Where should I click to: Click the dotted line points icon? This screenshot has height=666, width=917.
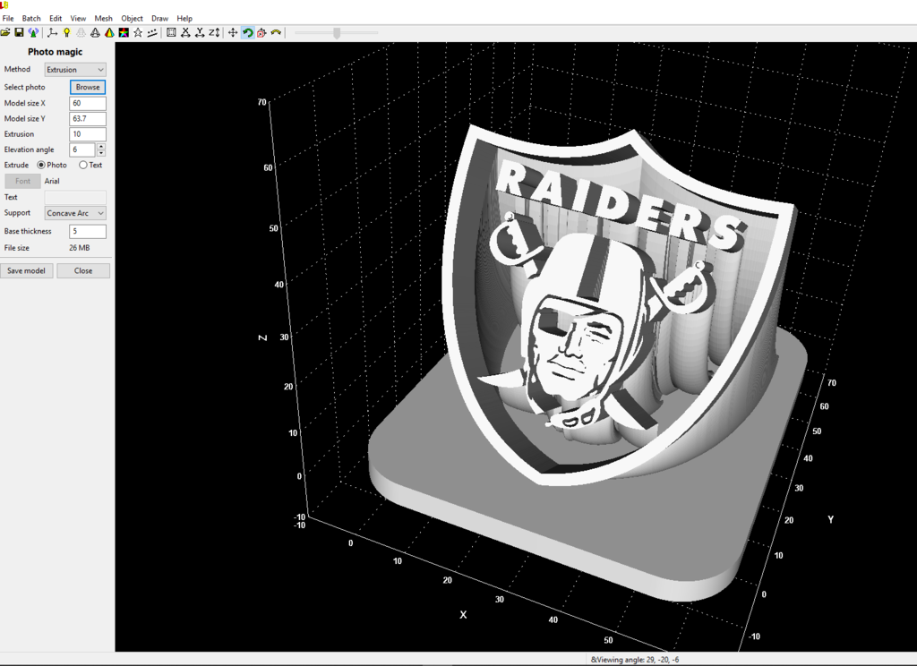pos(152,33)
